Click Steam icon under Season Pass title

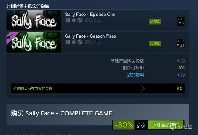tap(80, 42)
